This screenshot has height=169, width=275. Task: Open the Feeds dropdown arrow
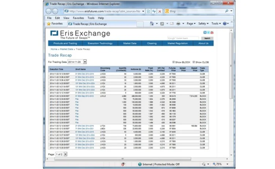167,24
